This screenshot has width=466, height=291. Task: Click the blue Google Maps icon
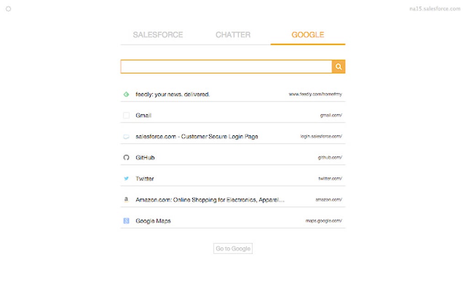click(x=127, y=221)
